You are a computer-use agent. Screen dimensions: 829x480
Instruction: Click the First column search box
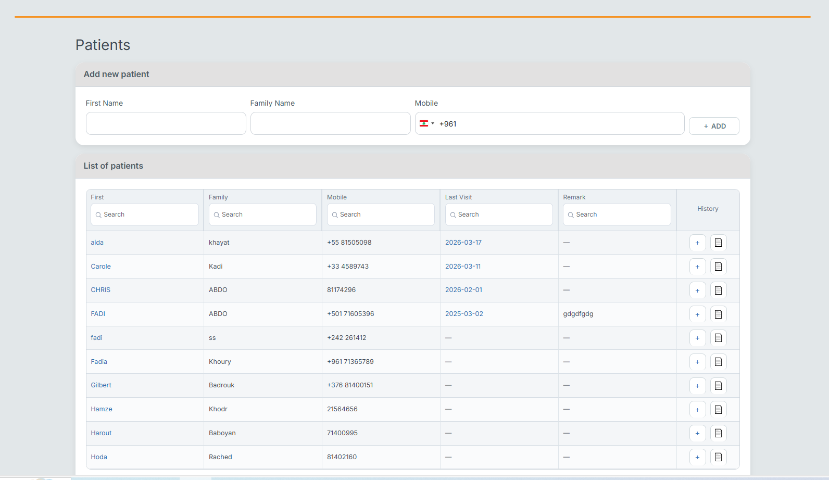click(145, 214)
